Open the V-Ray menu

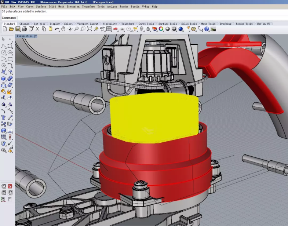[x=146, y=7]
